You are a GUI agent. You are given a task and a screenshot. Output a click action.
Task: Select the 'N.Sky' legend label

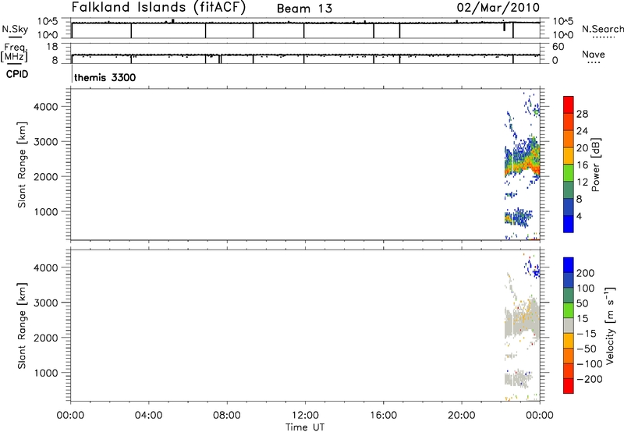pos(15,29)
